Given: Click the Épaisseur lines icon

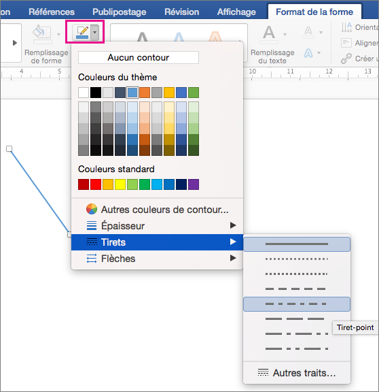Looking at the screenshot, I should tap(92, 225).
